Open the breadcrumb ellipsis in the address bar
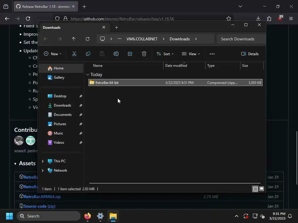Viewport: 298px width, 223px height. click(x=119, y=39)
